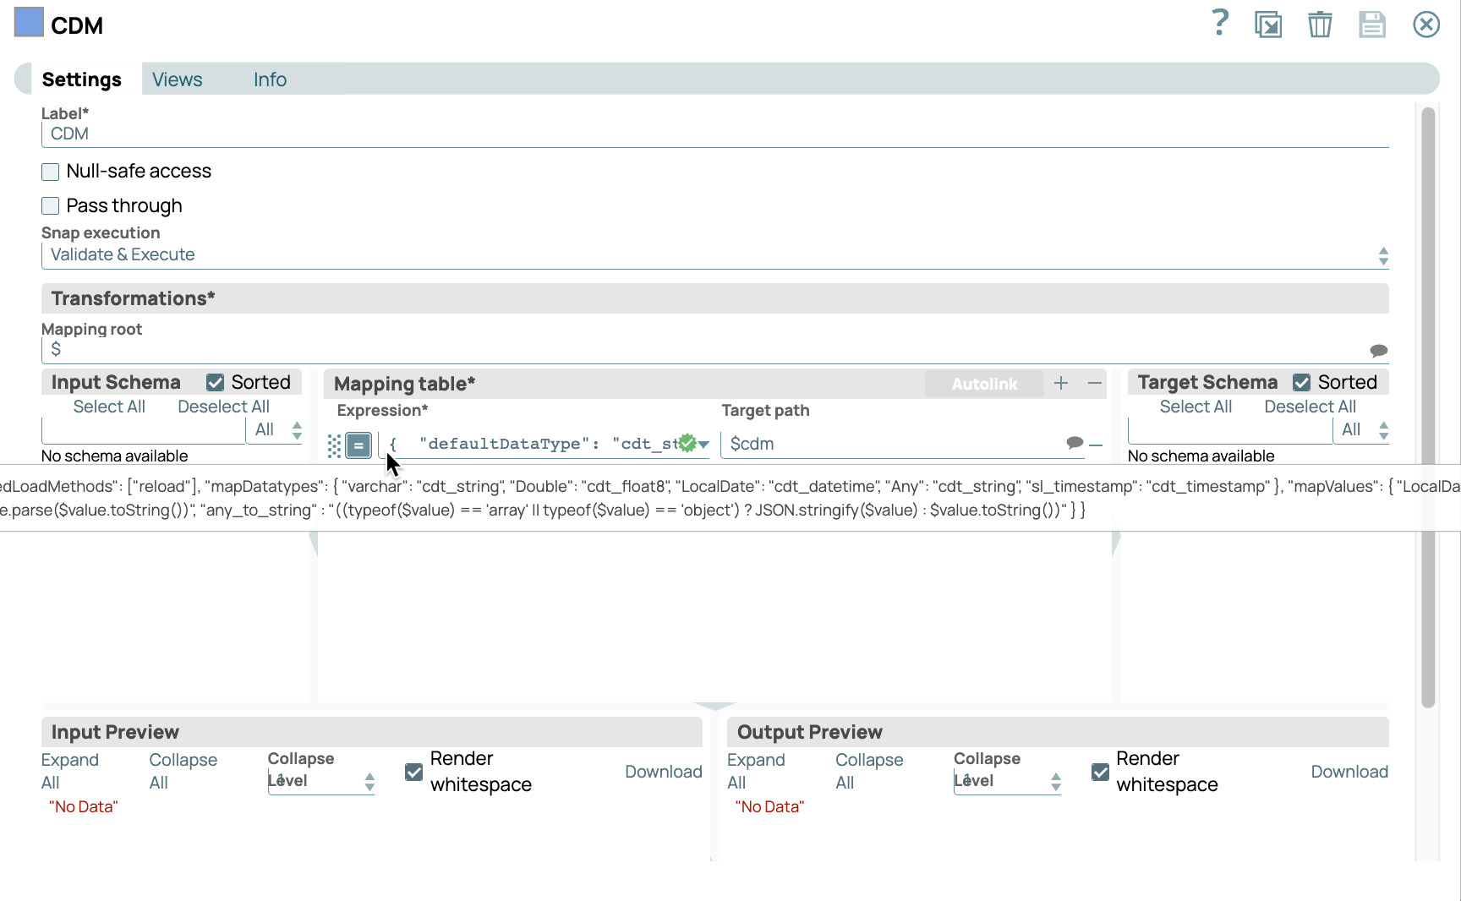Screen dimensions: 1461x901
Task: Click Target path $cdm comment bubble icon
Action: point(1075,443)
